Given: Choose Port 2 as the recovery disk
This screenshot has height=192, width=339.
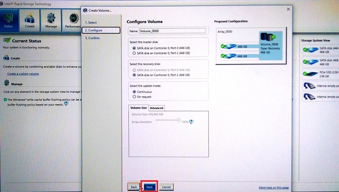Looking at the screenshot, I should point(134,75).
